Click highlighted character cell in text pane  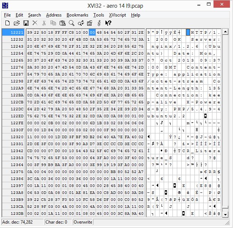click(188, 32)
